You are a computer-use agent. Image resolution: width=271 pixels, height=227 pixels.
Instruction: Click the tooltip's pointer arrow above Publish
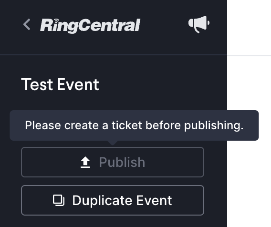tap(113, 143)
